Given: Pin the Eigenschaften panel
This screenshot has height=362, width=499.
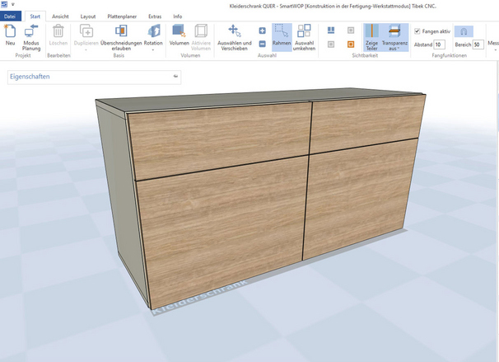Looking at the screenshot, I should [x=175, y=76].
